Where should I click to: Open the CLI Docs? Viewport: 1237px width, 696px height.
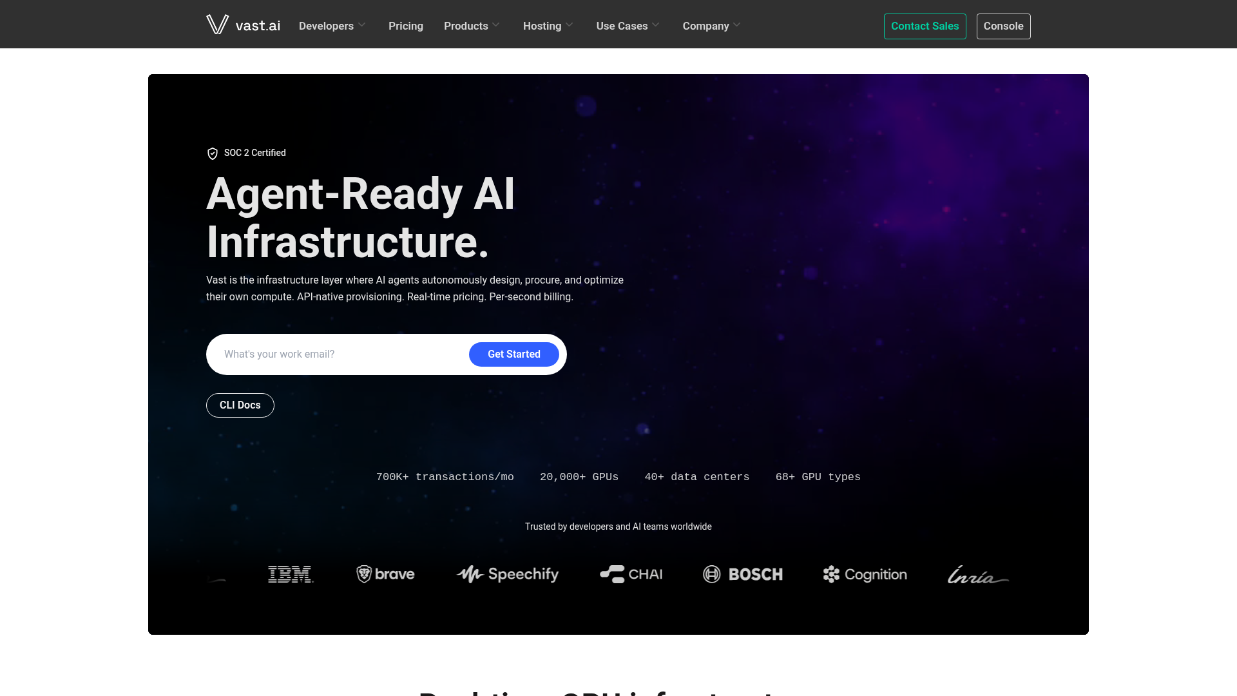click(x=240, y=405)
